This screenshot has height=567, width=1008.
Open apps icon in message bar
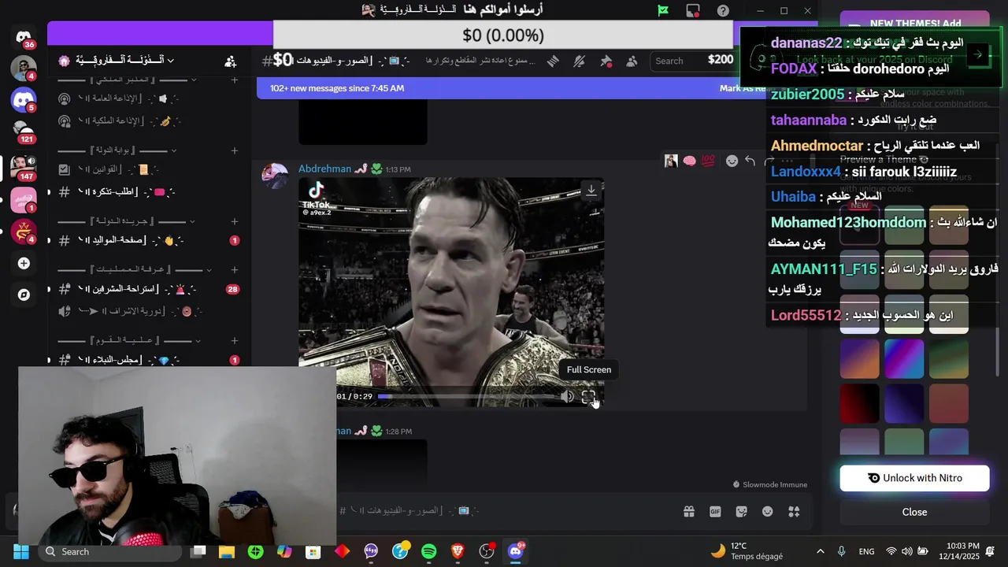click(x=794, y=511)
